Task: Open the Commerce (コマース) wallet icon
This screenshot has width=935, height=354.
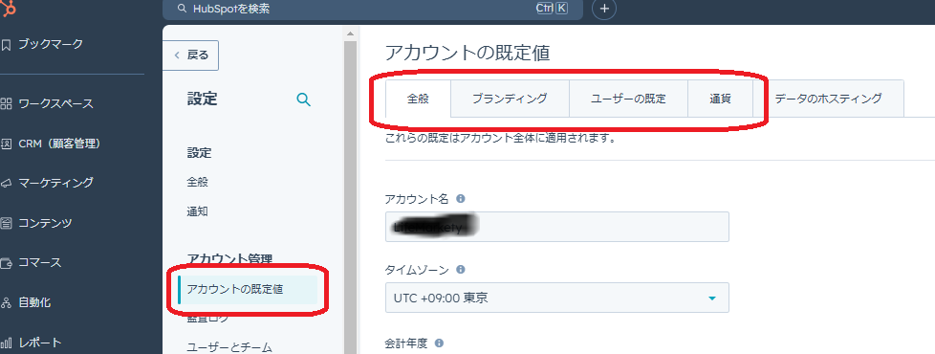Action: (6, 263)
